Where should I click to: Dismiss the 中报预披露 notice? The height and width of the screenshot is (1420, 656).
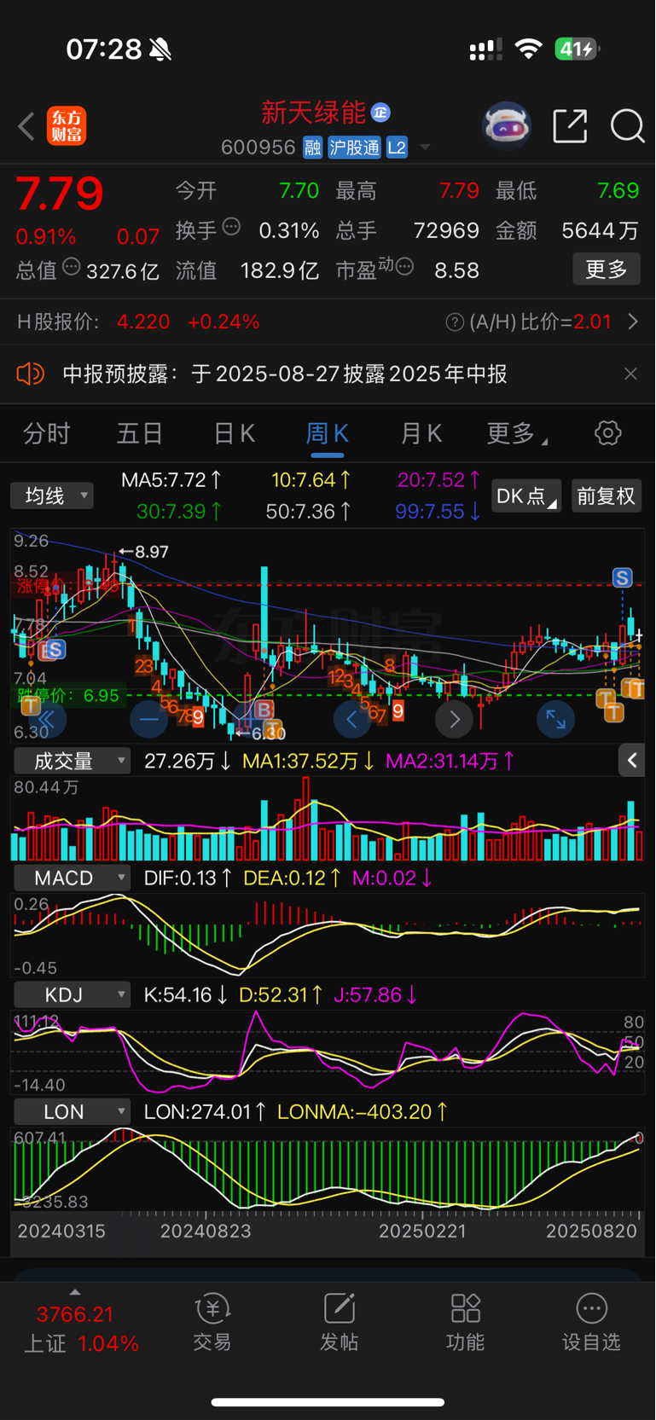click(630, 374)
